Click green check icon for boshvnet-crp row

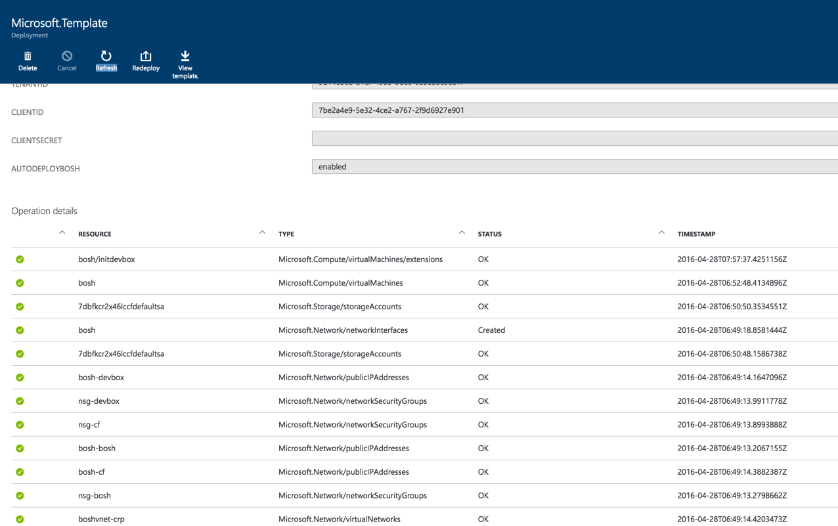tap(20, 519)
